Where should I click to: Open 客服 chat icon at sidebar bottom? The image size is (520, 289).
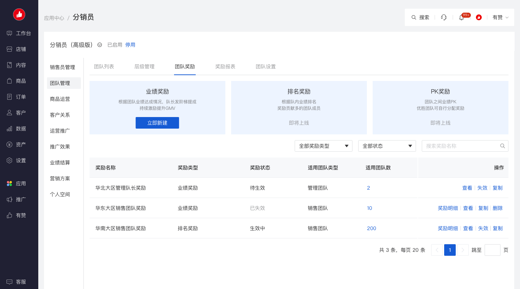click(9, 282)
